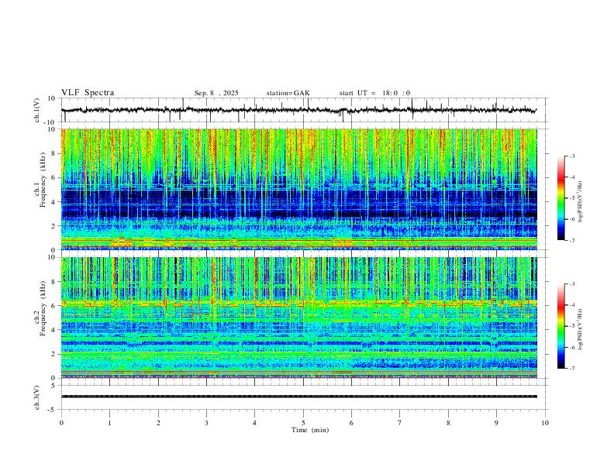The height and width of the screenshot is (474, 614).
Task: Click the "ch.3(V)" axis label
Action: click(37, 397)
